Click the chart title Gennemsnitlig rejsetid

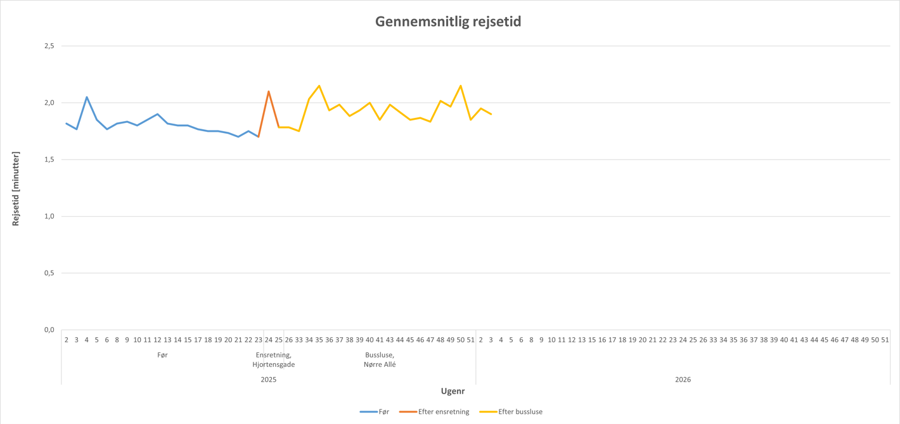[448, 22]
